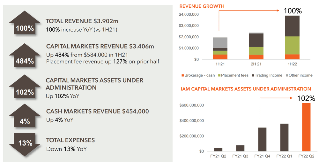Select the 102% label above the assets chart
Screen dimensions: 319x162
click(306, 99)
